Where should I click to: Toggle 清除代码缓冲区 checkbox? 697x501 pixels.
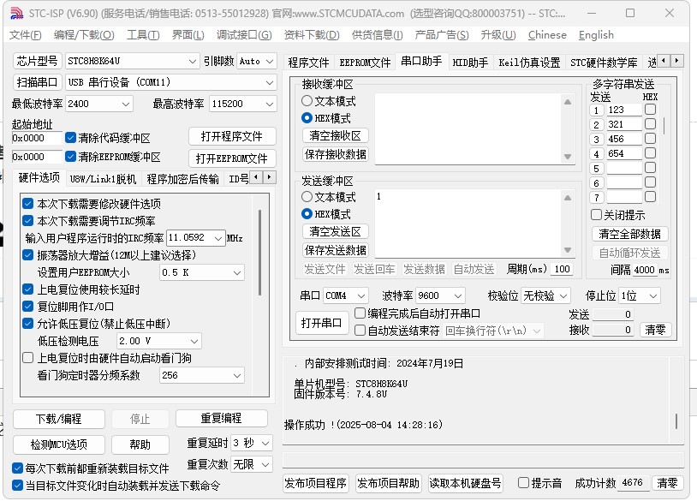[70, 137]
